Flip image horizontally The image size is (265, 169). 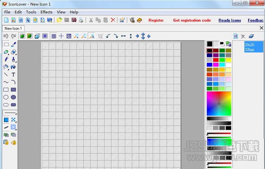coord(123,36)
